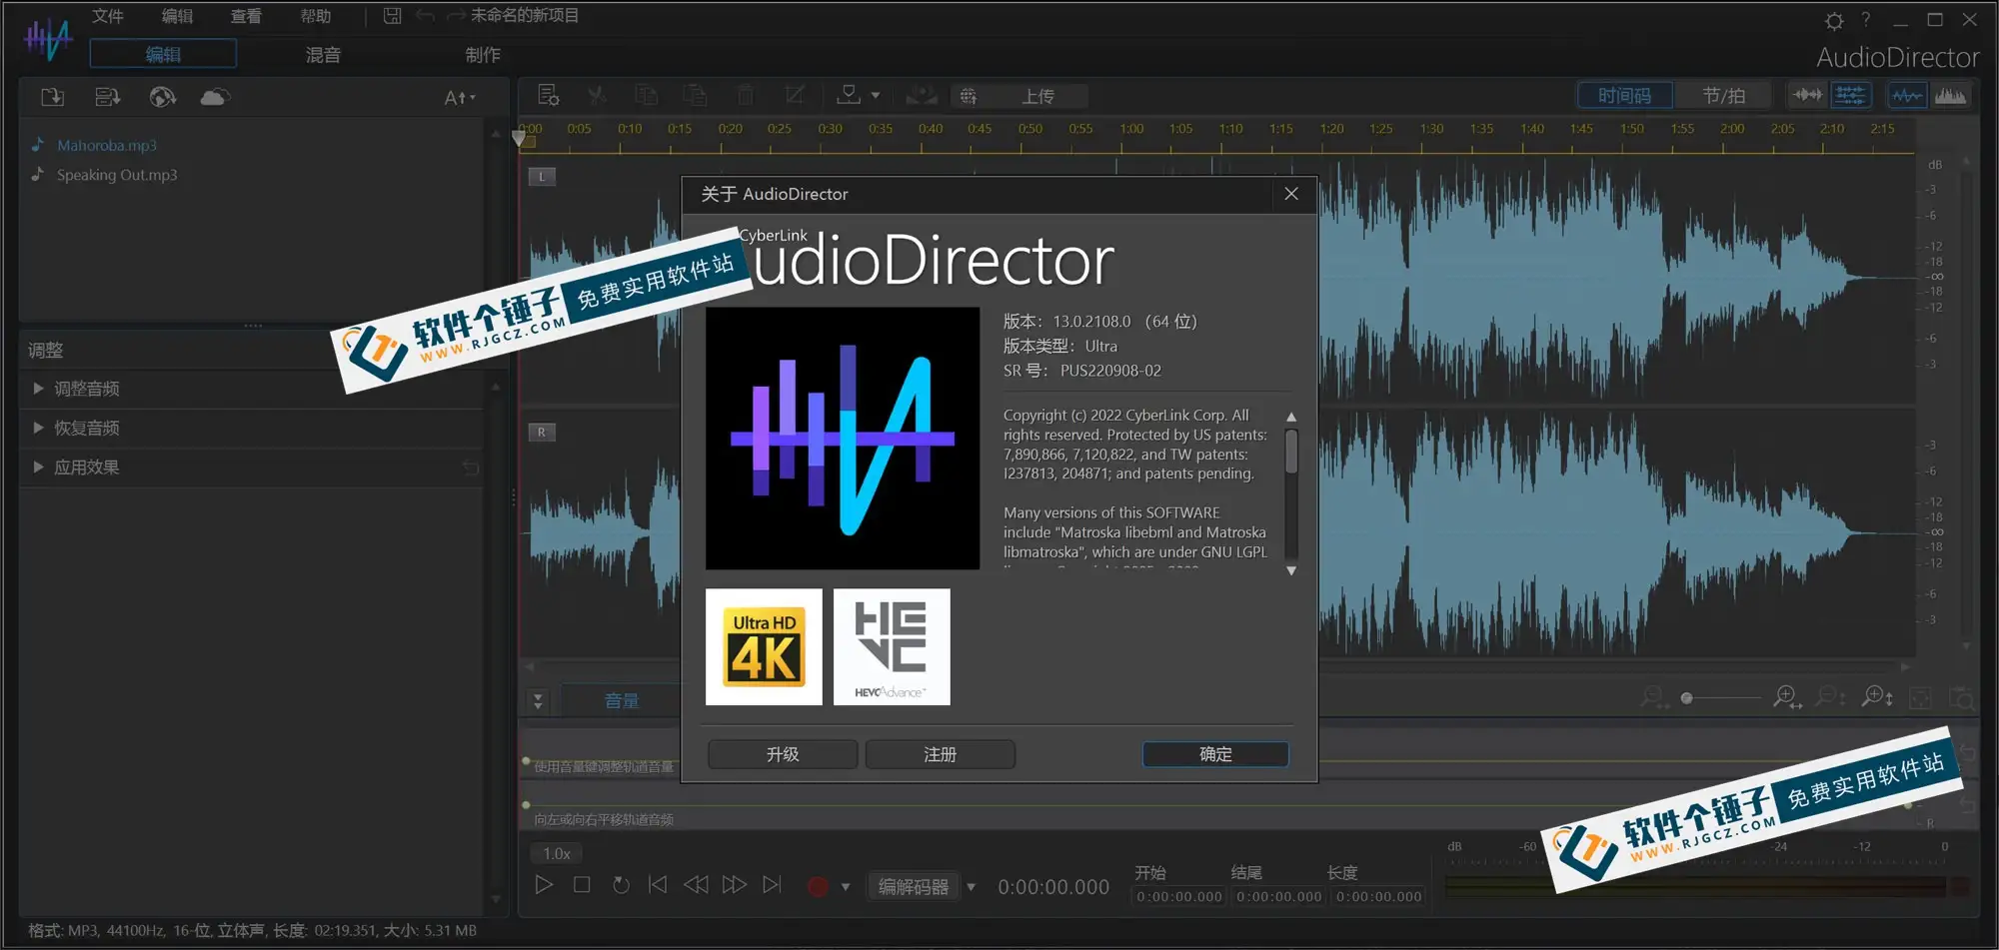Viewport: 1999px width, 950px height.
Task: Switch waveform display to spectral view icon
Action: (1950, 95)
